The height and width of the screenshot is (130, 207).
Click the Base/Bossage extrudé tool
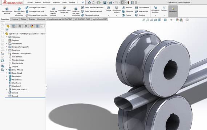pos(7,10)
